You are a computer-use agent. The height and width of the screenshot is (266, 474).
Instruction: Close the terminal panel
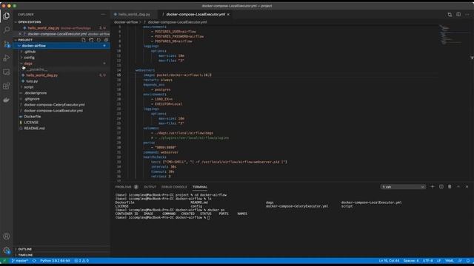click(467, 187)
